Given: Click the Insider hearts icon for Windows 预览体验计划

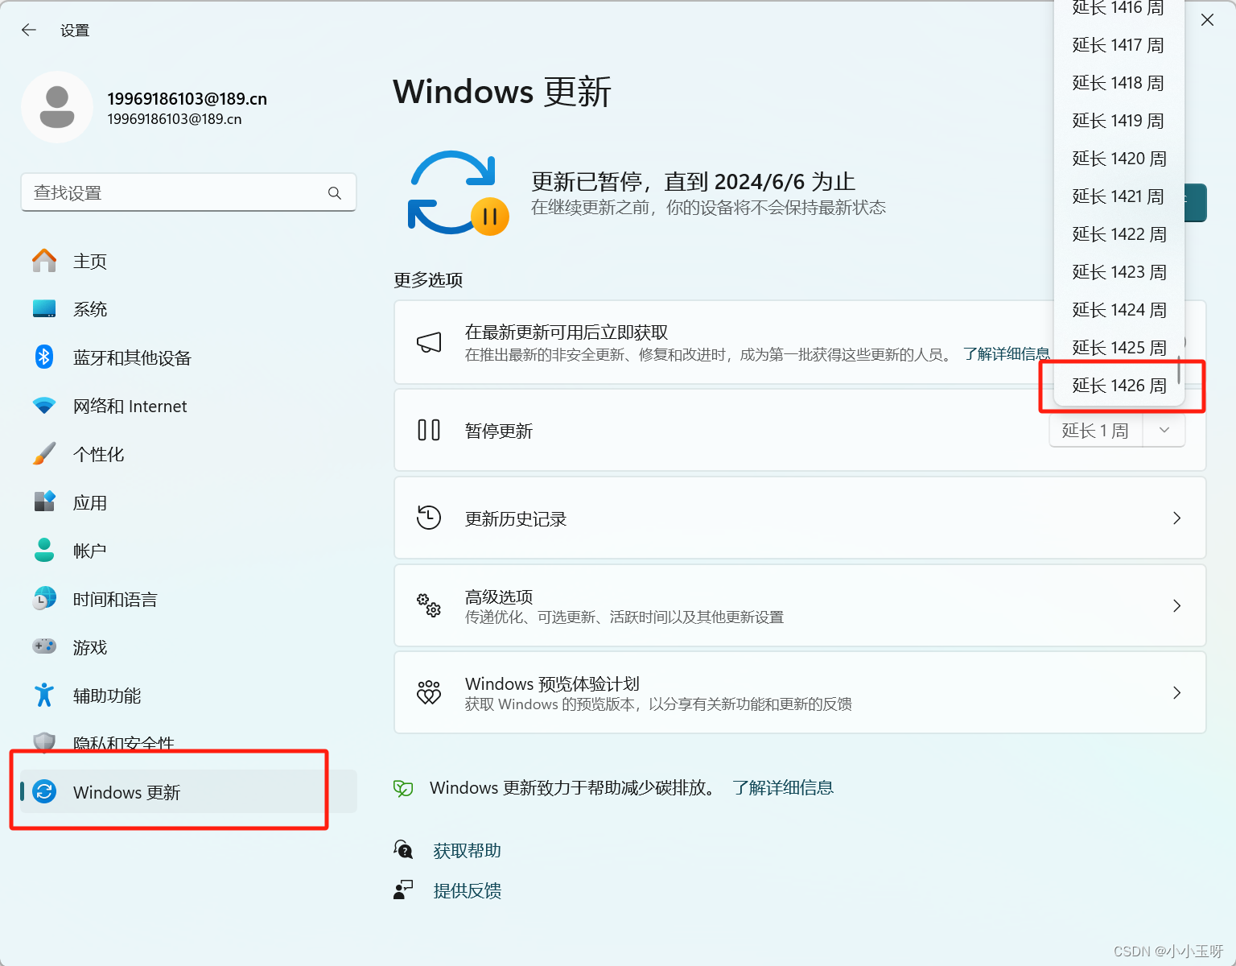Looking at the screenshot, I should click(x=429, y=692).
